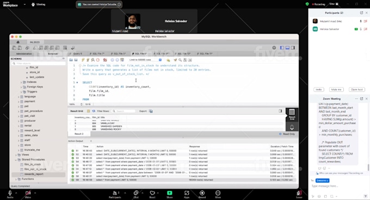The height and width of the screenshot is (200, 370).
Task: Stop query execution red circle icon
Action: 98,60
